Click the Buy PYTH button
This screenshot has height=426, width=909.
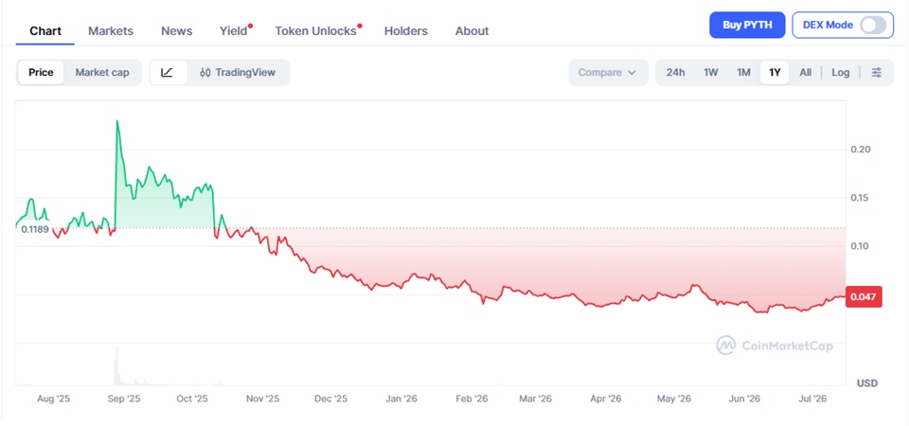pos(747,25)
